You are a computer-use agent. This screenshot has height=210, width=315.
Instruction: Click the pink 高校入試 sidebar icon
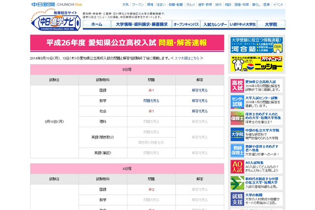click(237, 86)
